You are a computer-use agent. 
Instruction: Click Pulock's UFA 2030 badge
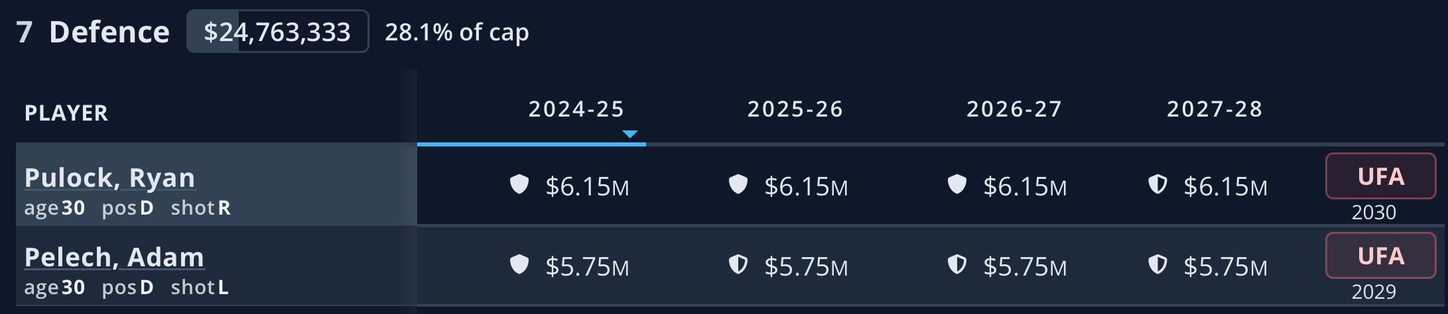[1380, 176]
